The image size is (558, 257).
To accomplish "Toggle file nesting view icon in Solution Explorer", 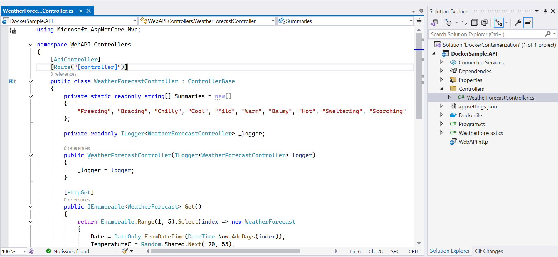I will [498, 23].
